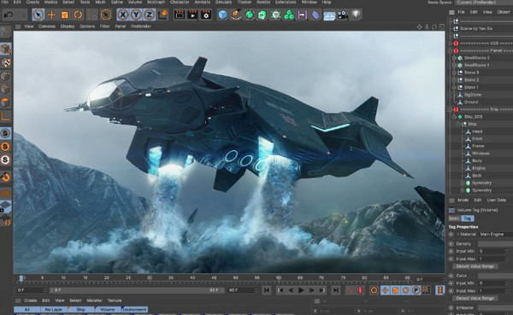The image size is (513, 315).
Task: Open viewport Display menu
Action: [68, 26]
